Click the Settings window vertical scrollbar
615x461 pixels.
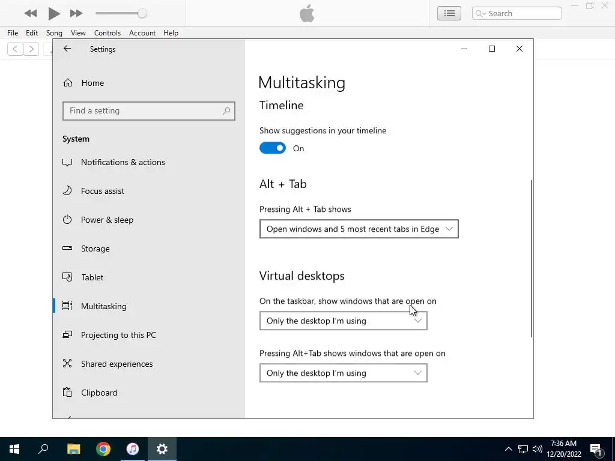(531, 259)
